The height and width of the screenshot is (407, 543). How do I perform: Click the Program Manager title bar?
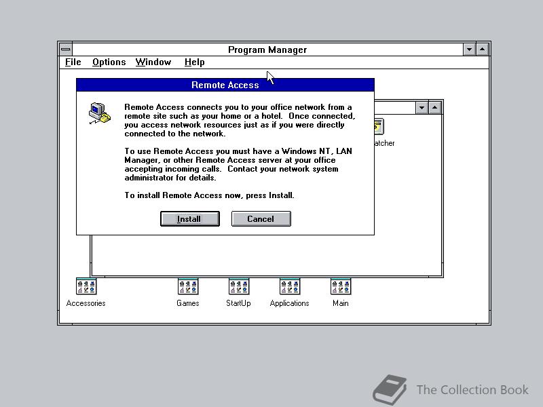coord(267,49)
